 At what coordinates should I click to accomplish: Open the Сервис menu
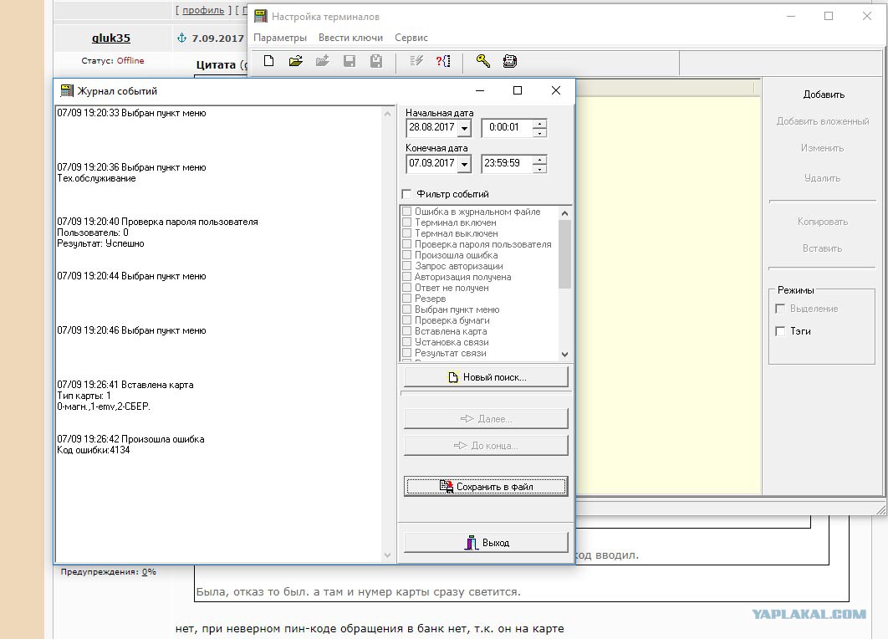pos(411,38)
